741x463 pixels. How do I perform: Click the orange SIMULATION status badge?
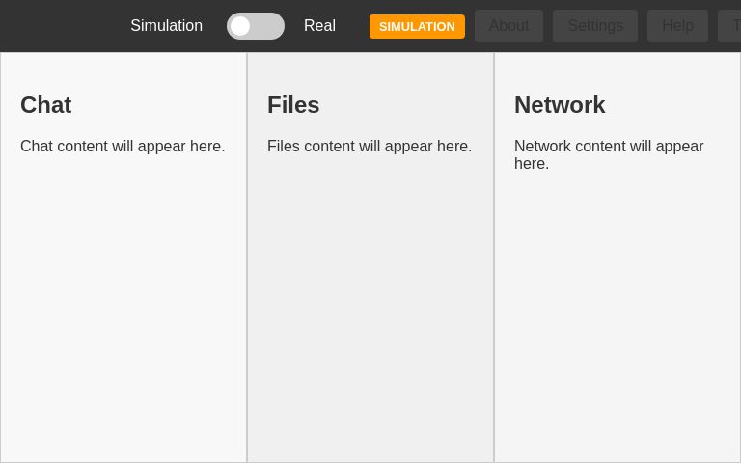[417, 26]
